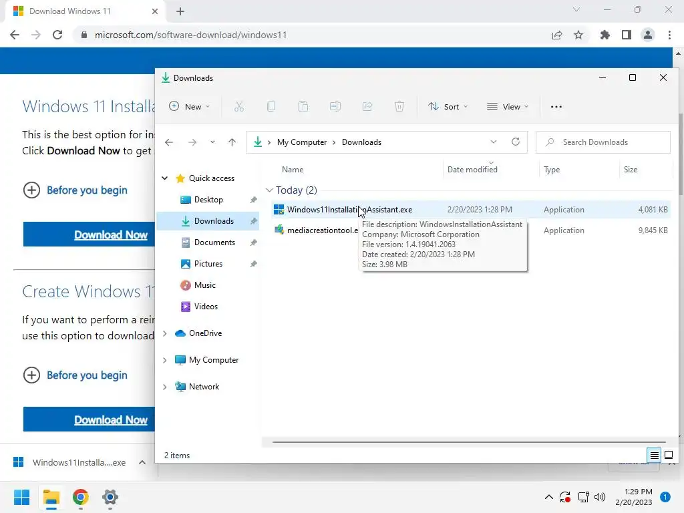This screenshot has height=513, width=684.
Task: Show hidden system tray icons
Action: click(549, 497)
